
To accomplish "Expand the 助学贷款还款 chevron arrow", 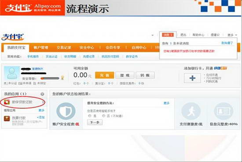I will (x=43, y=102).
